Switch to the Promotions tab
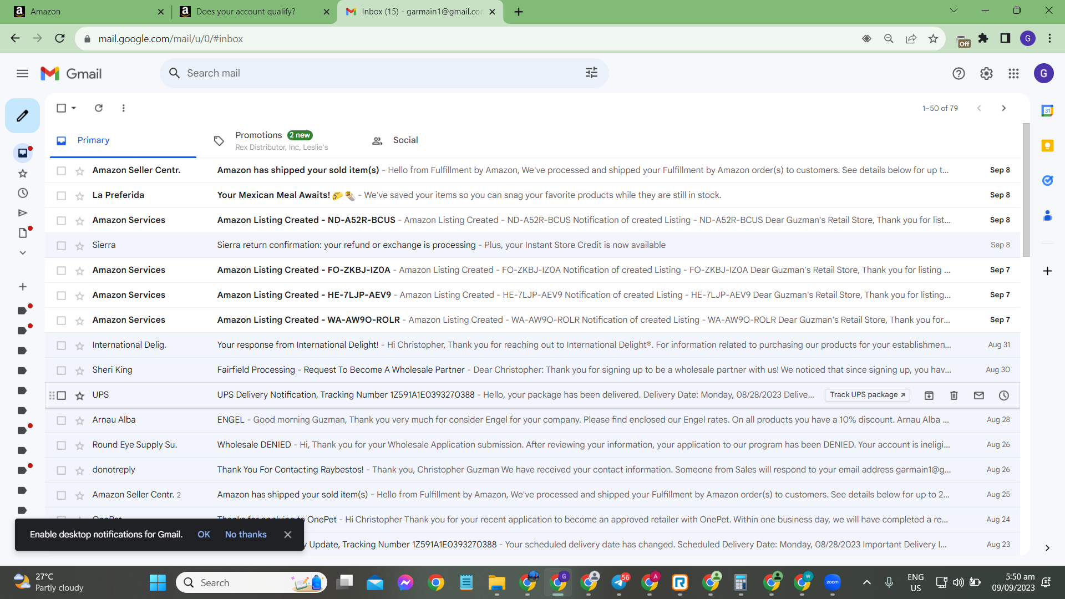Screen dimensions: 1065x599 [x=282, y=140]
